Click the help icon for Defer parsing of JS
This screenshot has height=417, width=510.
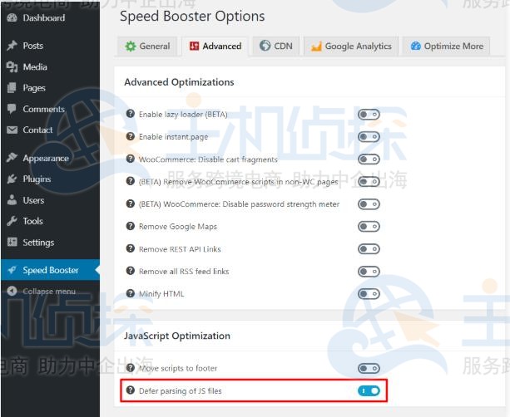coord(130,390)
